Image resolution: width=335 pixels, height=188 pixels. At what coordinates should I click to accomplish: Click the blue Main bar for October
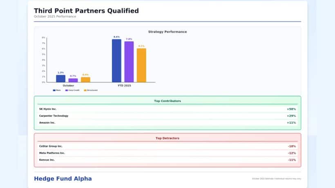pyautogui.click(x=61, y=78)
